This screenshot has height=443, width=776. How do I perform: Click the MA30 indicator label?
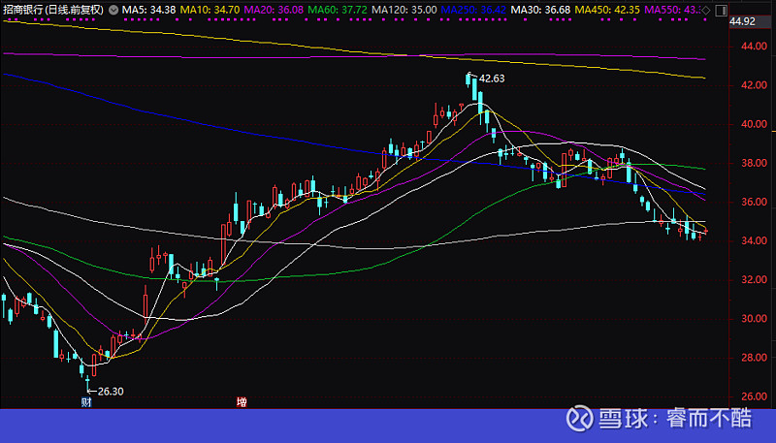[540, 10]
